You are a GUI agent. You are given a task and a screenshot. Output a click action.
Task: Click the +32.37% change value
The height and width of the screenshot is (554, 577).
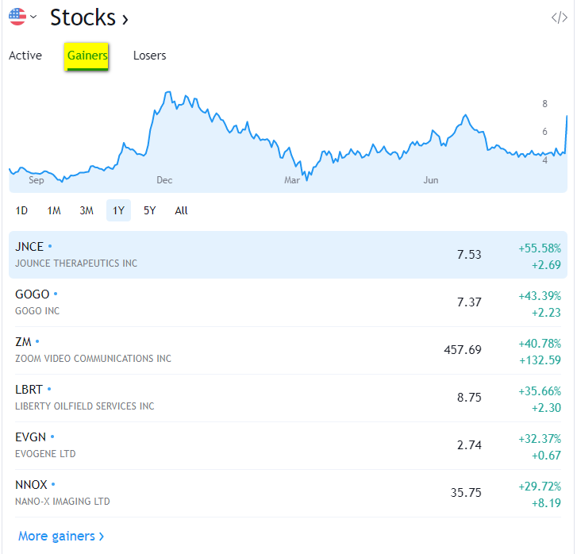(x=540, y=439)
